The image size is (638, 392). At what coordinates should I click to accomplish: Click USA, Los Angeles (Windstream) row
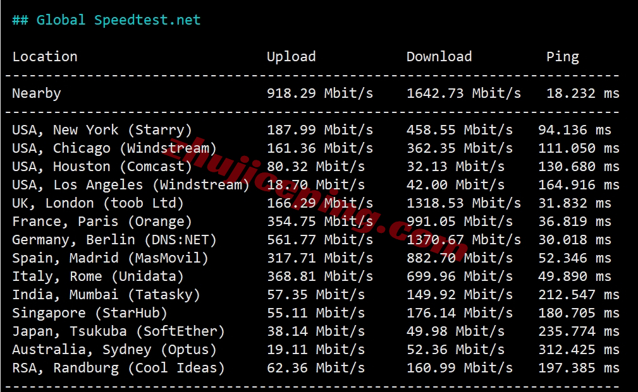316,185
